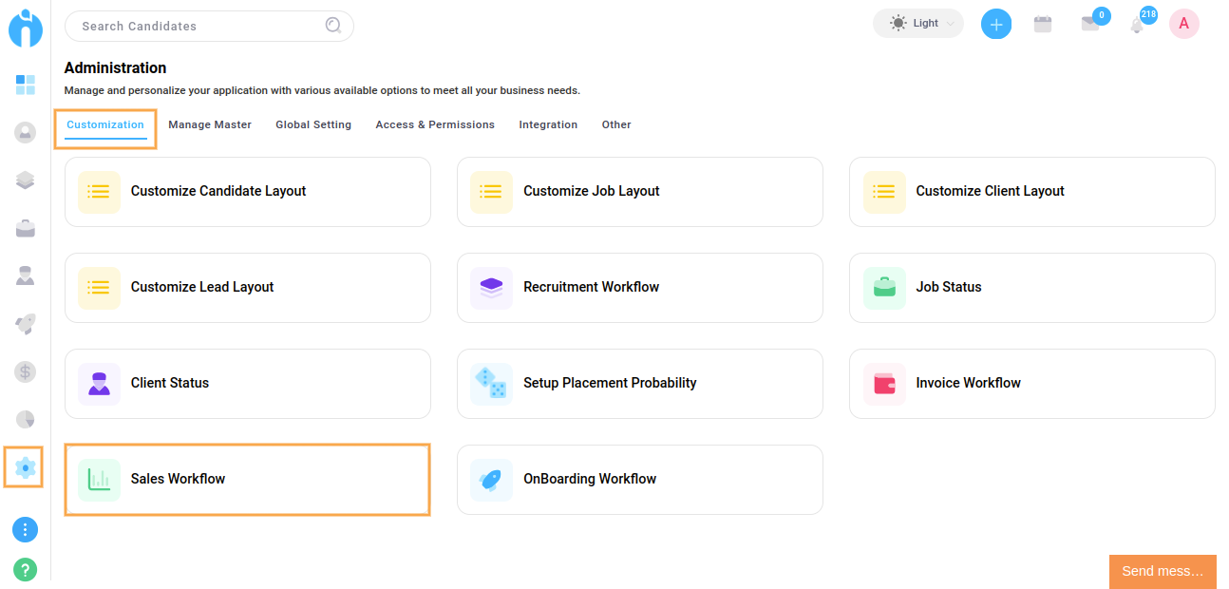Click the Search Candidates input field
The height and width of the screenshot is (589, 1229).
tap(199, 26)
